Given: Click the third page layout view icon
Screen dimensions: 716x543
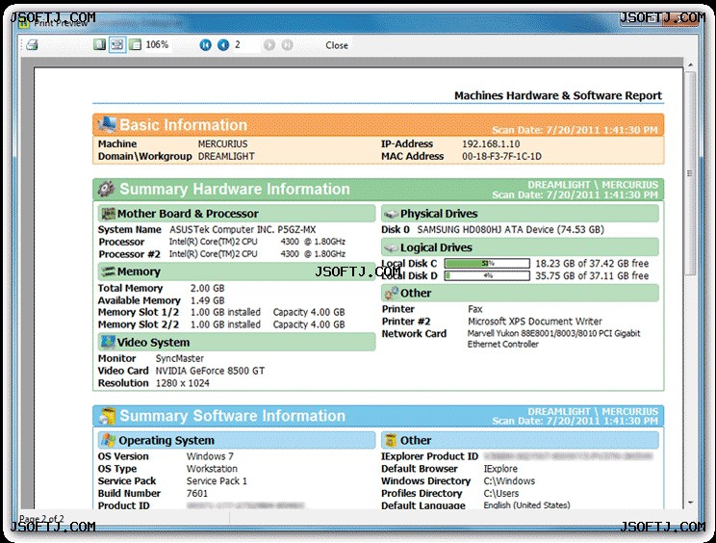Looking at the screenshot, I should click(135, 44).
